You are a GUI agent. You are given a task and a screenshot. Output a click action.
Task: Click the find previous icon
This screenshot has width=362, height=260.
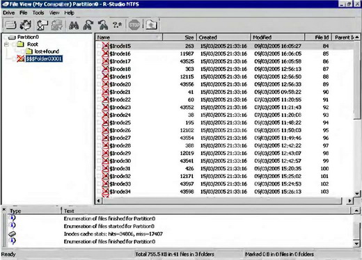[x=103, y=25]
